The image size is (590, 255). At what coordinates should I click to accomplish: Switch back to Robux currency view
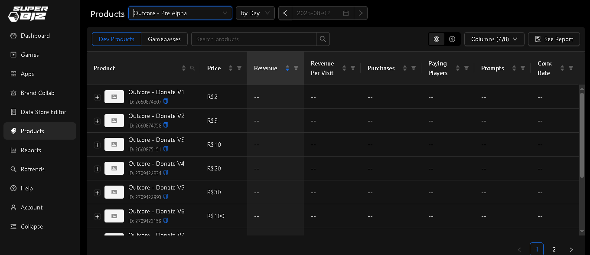coord(436,39)
